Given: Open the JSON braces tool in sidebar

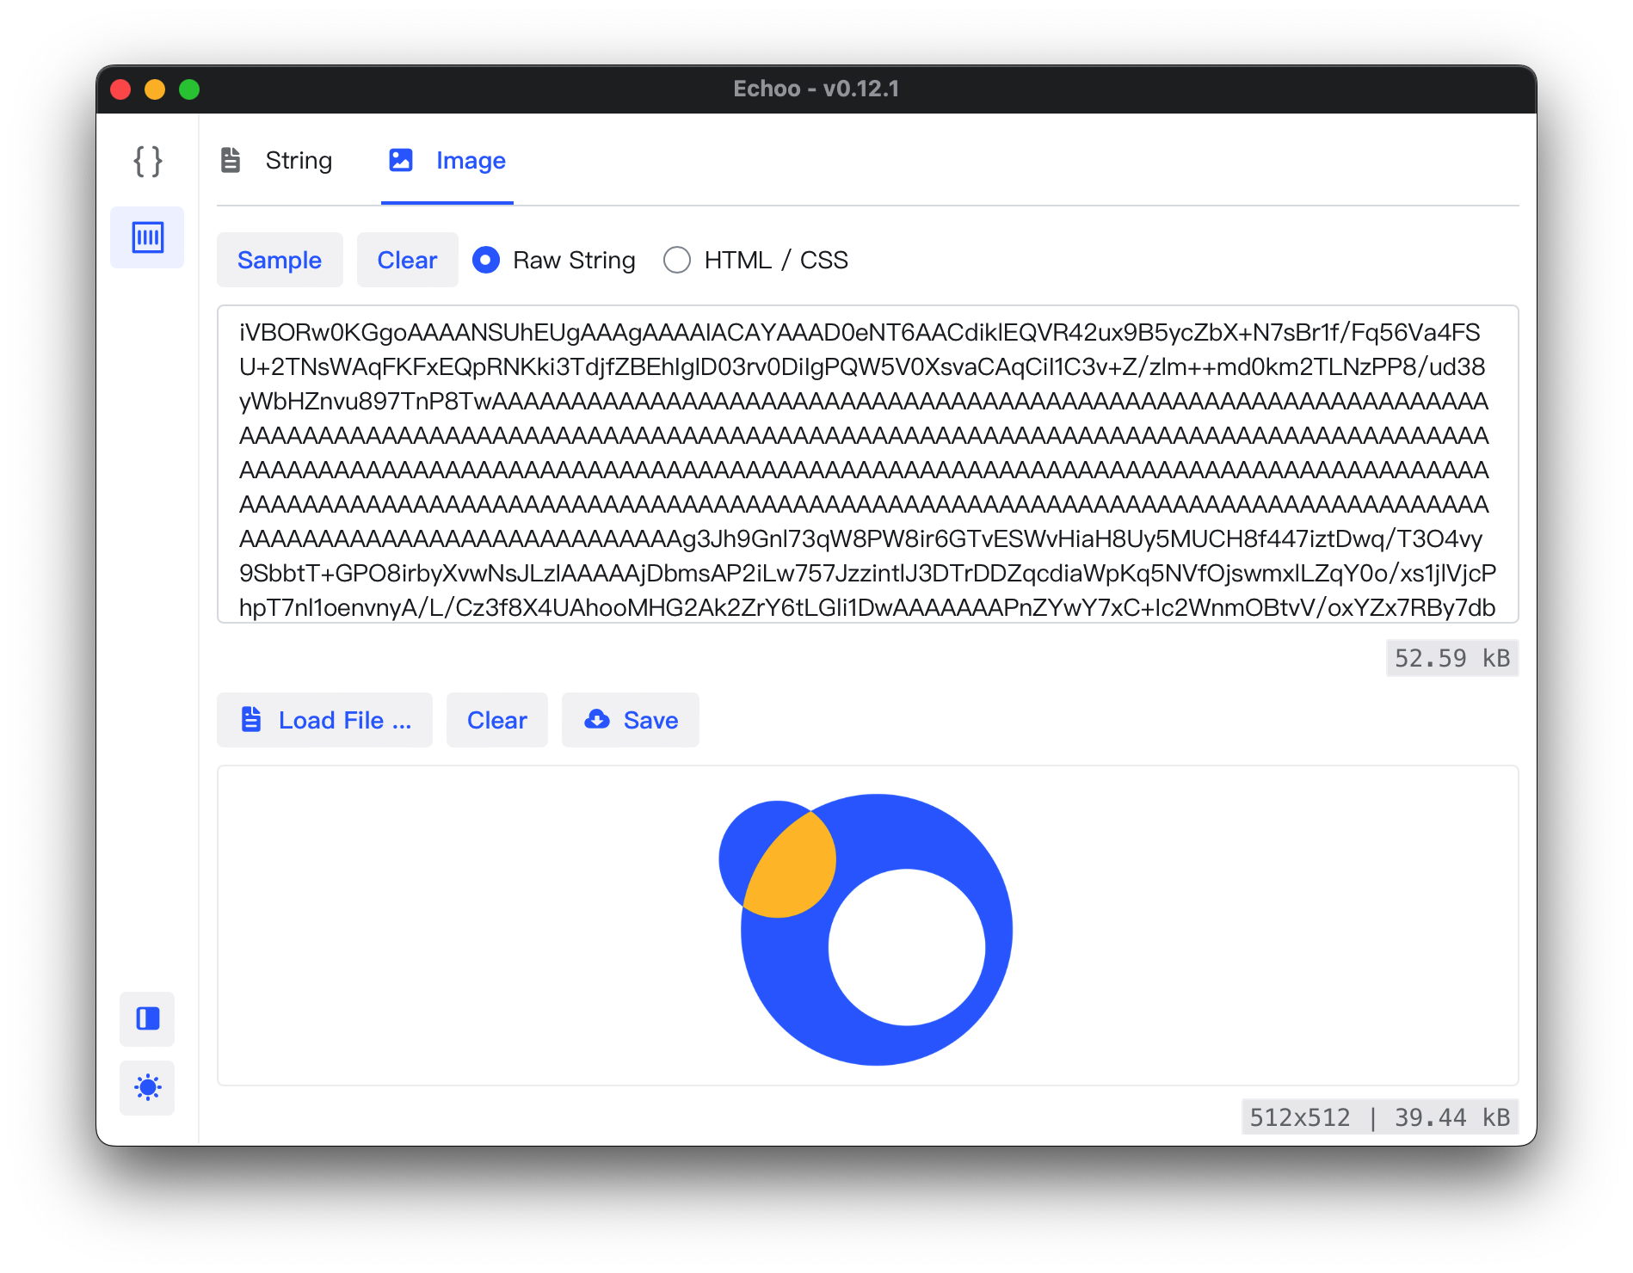Looking at the screenshot, I should point(147,161).
